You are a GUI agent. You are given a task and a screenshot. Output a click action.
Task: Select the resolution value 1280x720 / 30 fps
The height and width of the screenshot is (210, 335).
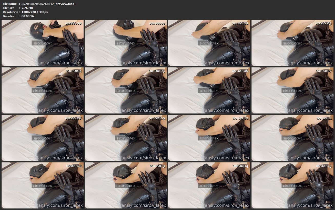pos(35,12)
